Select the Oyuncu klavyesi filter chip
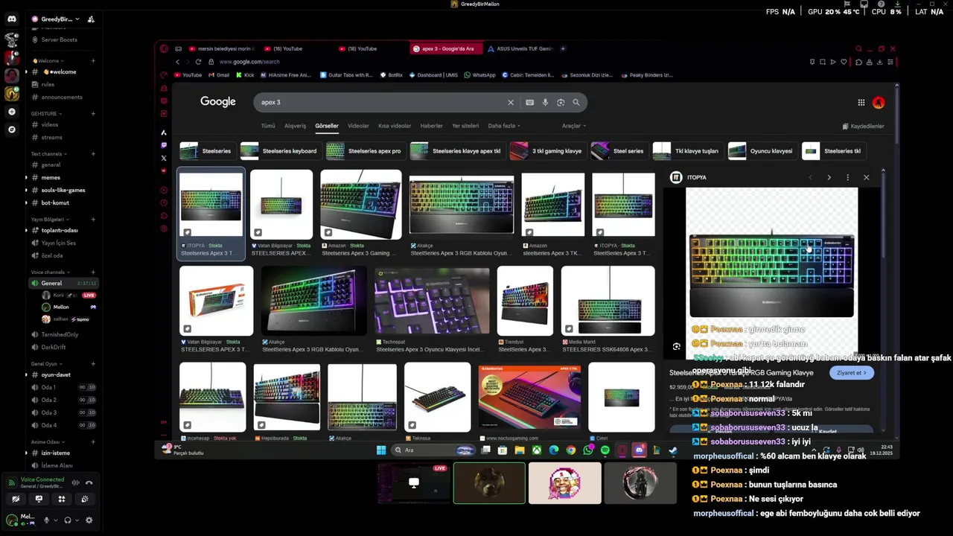953x536 pixels. click(762, 151)
